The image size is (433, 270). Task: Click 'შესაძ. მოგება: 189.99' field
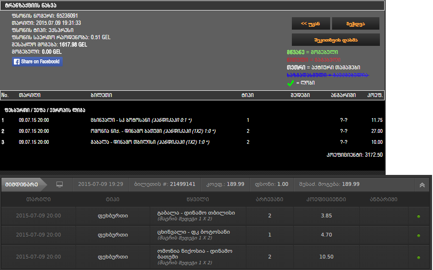coord(329,184)
